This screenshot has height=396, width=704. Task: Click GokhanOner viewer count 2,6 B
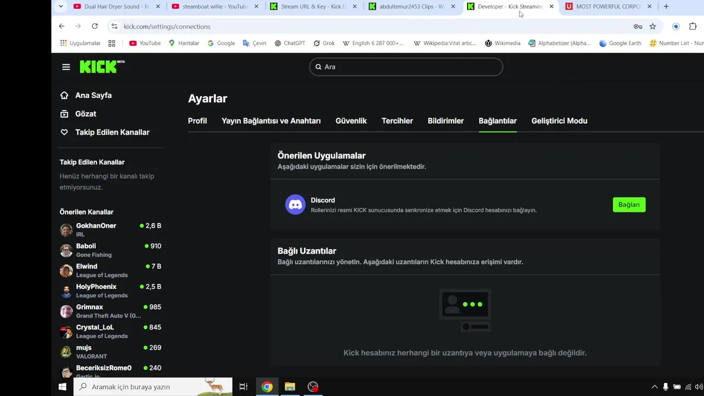pyautogui.click(x=151, y=226)
